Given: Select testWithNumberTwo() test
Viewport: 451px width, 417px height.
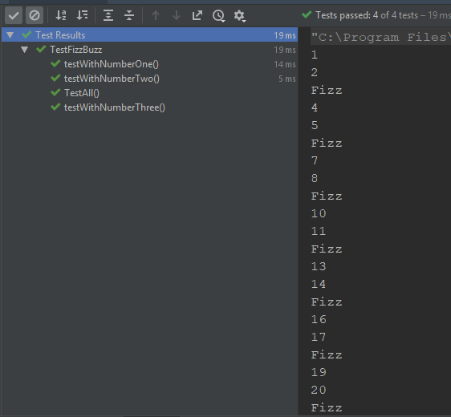Looking at the screenshot, I should [x=112, y=79].
